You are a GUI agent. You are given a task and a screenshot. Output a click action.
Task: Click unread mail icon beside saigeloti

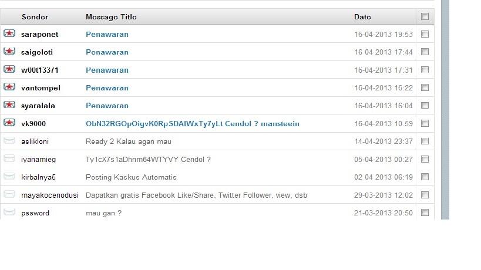point(9,51)
